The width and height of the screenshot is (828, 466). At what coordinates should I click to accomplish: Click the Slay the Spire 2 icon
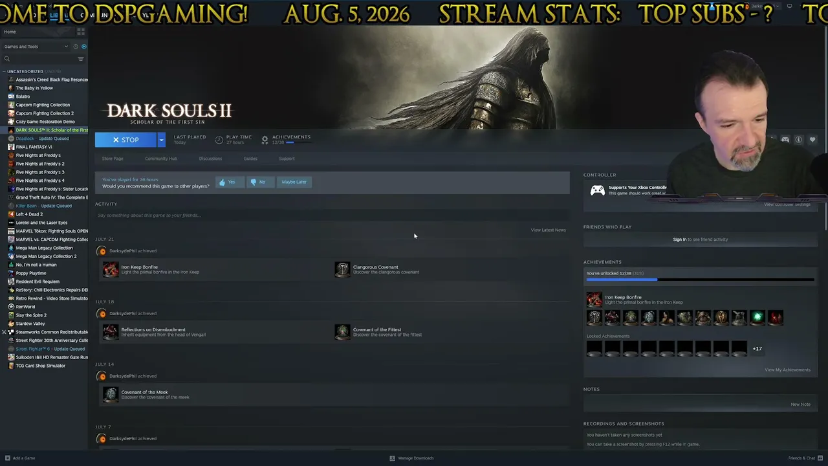point(11,315)
